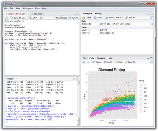Image resolution: width=158 pixels, height=131 pixels.
Task: Go to next plot arrow
Action: pyautogui.click(x=88, y=62)
